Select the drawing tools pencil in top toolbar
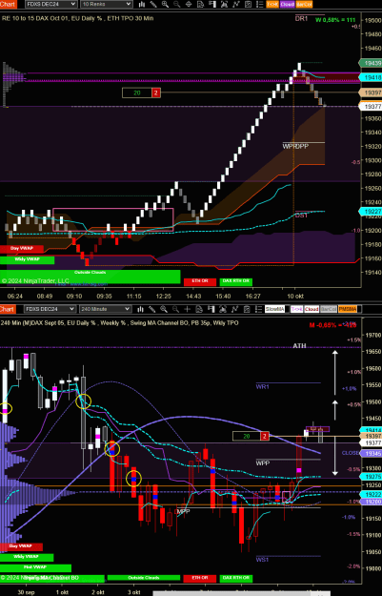This screenshot has width=382, height=596. (153, 4)
